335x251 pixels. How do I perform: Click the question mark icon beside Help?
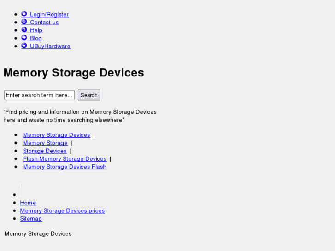[24, 30]
